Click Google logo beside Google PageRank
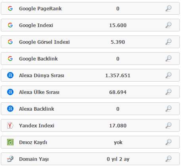Screen dimensions: 181x168 tap(10, 8)
